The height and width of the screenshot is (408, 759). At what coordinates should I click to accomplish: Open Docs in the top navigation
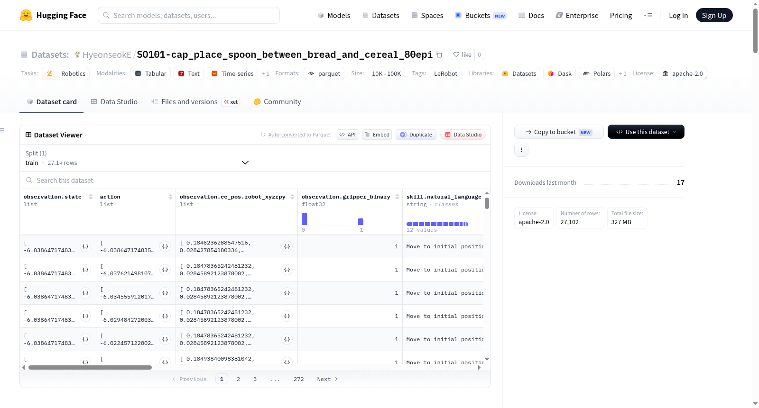531,15
